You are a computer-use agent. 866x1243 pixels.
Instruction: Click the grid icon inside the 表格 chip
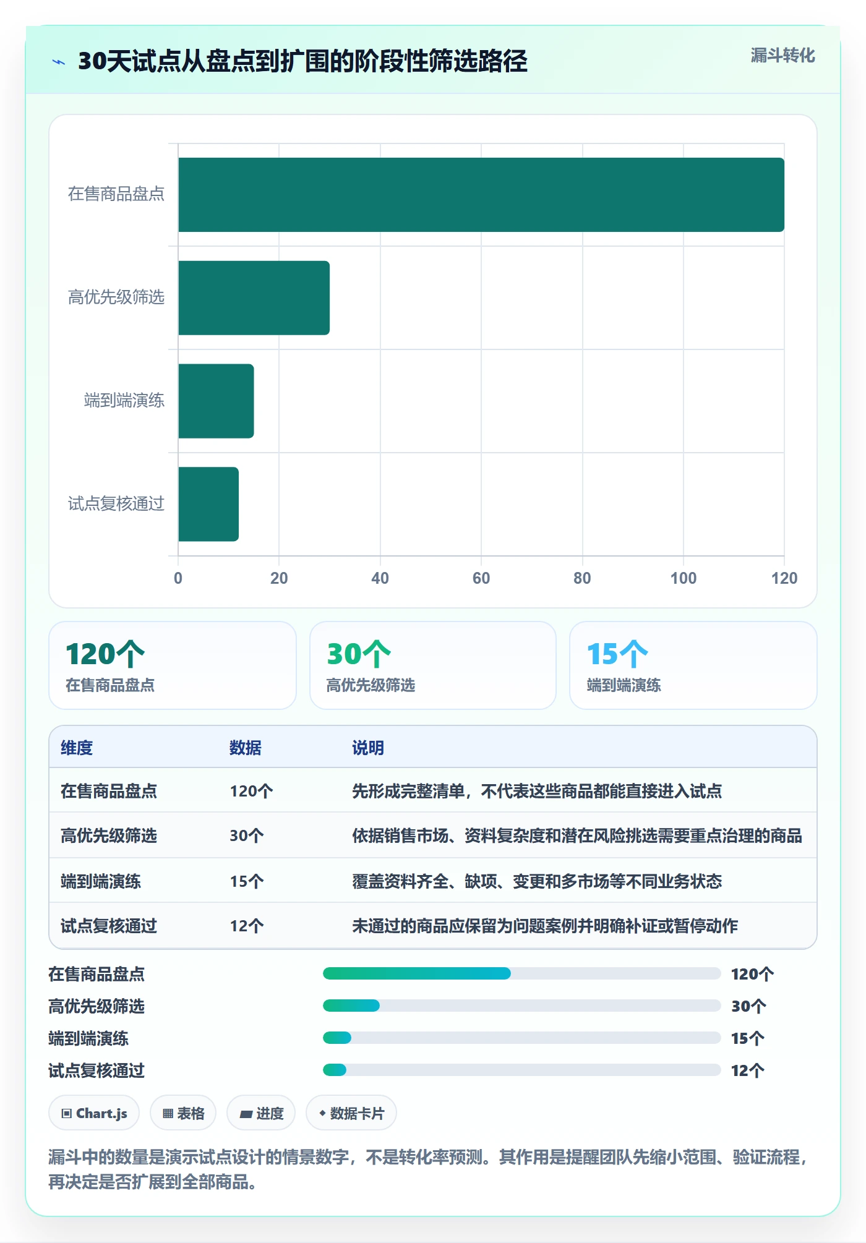168,1114
